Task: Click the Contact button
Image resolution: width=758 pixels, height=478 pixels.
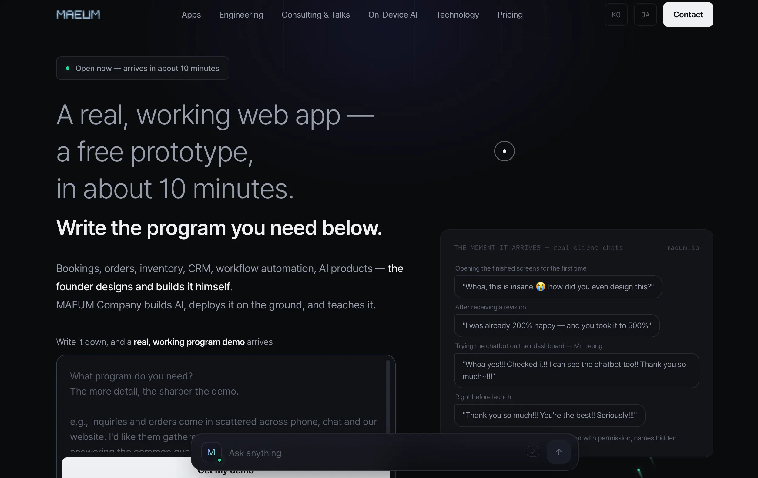Action: pyautogui.click(x=688, y=15)
